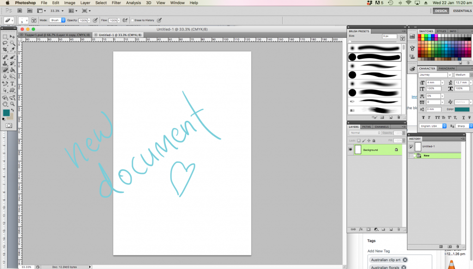
Task: Hide the Background layer using eye icon
Action: pos(351,150)
